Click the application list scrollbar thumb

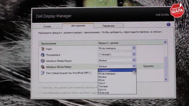(x=165, y=67)
